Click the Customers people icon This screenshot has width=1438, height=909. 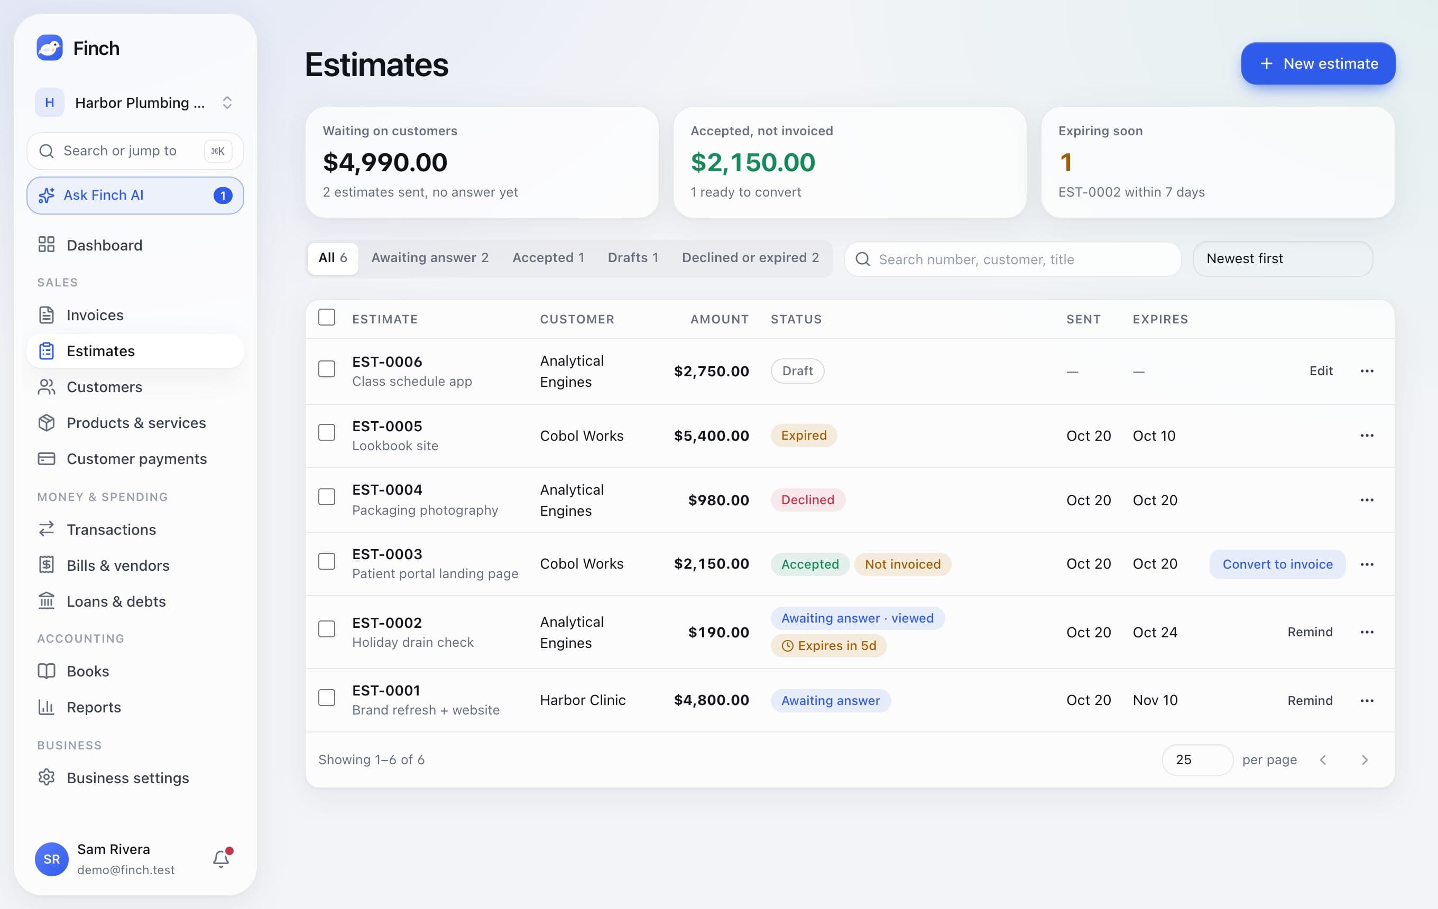(x=47, y=387)
